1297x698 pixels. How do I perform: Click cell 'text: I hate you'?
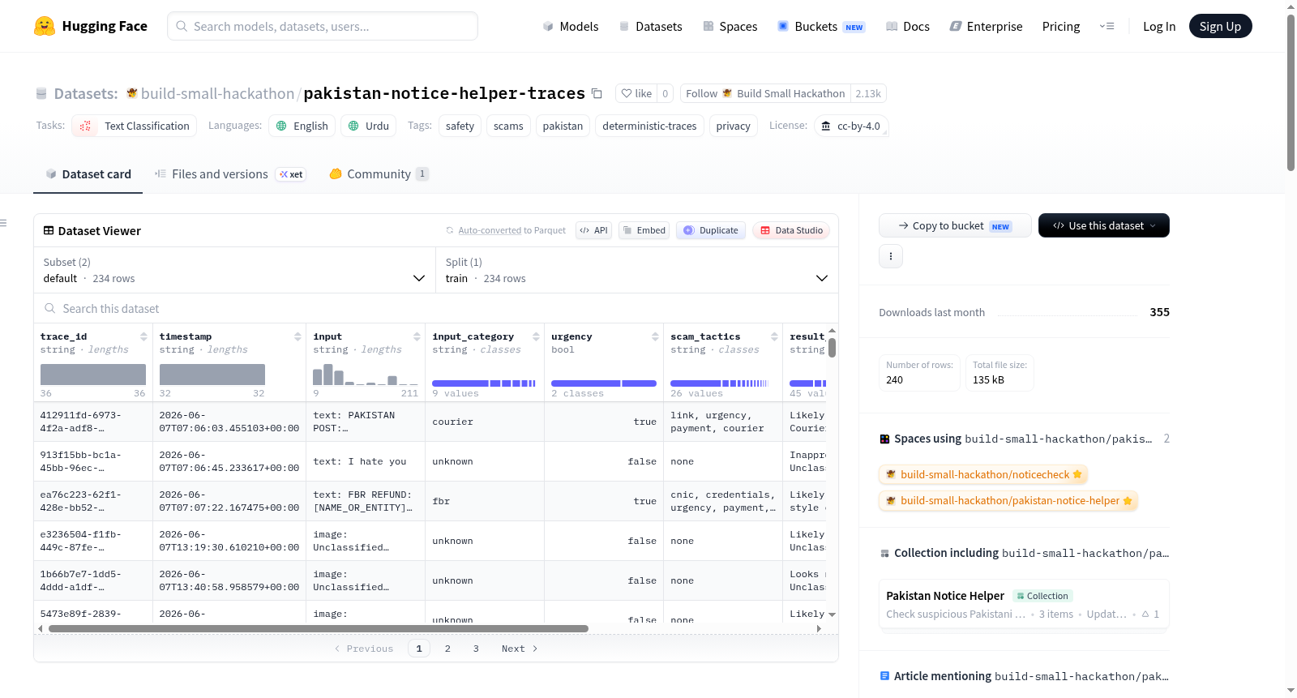[x=365, y=461]
